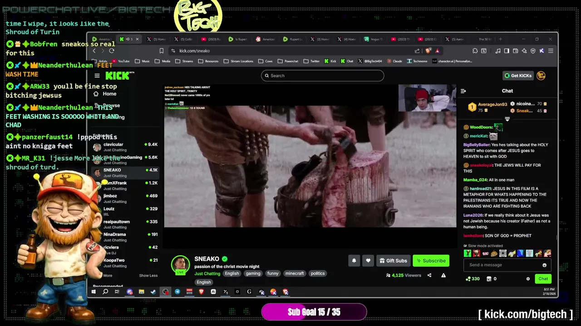Open the YouTube bookmark

(121, 61)
